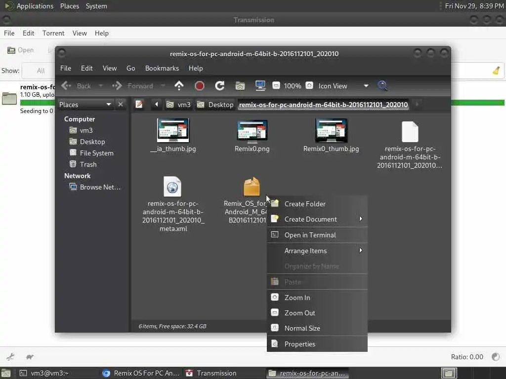Open the Forward history dropdown arrow
Screen dimensions: 506x379
pos(163,86)
